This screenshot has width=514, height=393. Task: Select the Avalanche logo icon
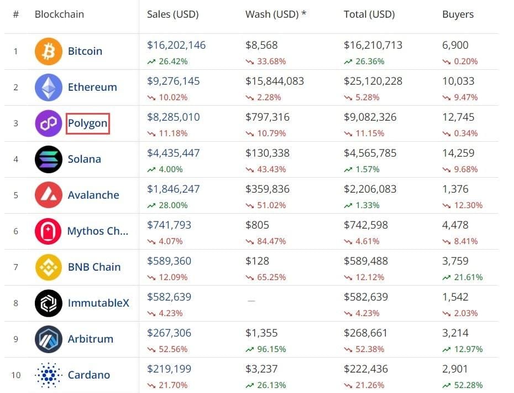click(x=49, y=195)
